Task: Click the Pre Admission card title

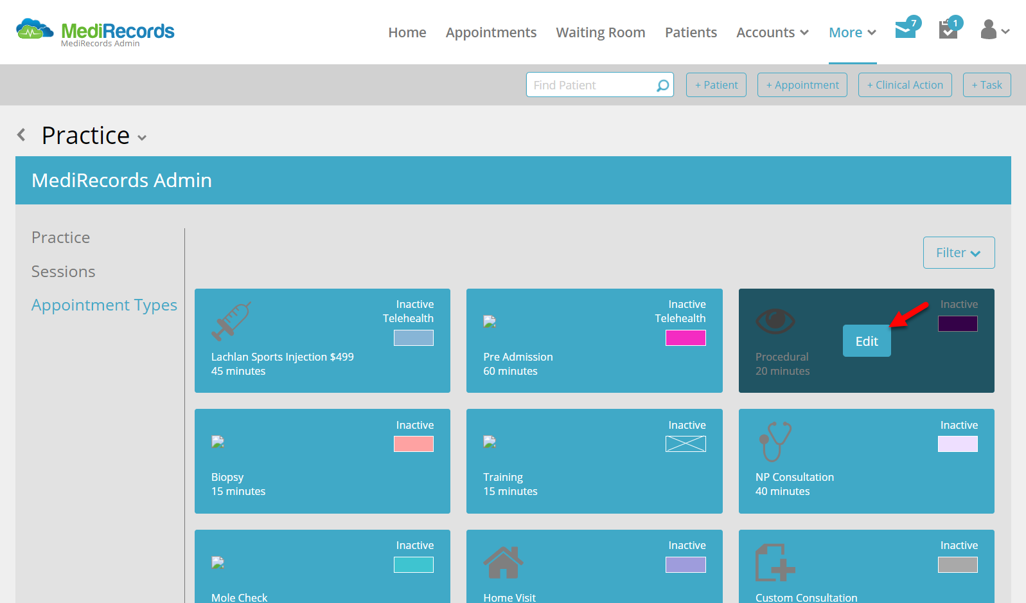Action: pos(518,357)
